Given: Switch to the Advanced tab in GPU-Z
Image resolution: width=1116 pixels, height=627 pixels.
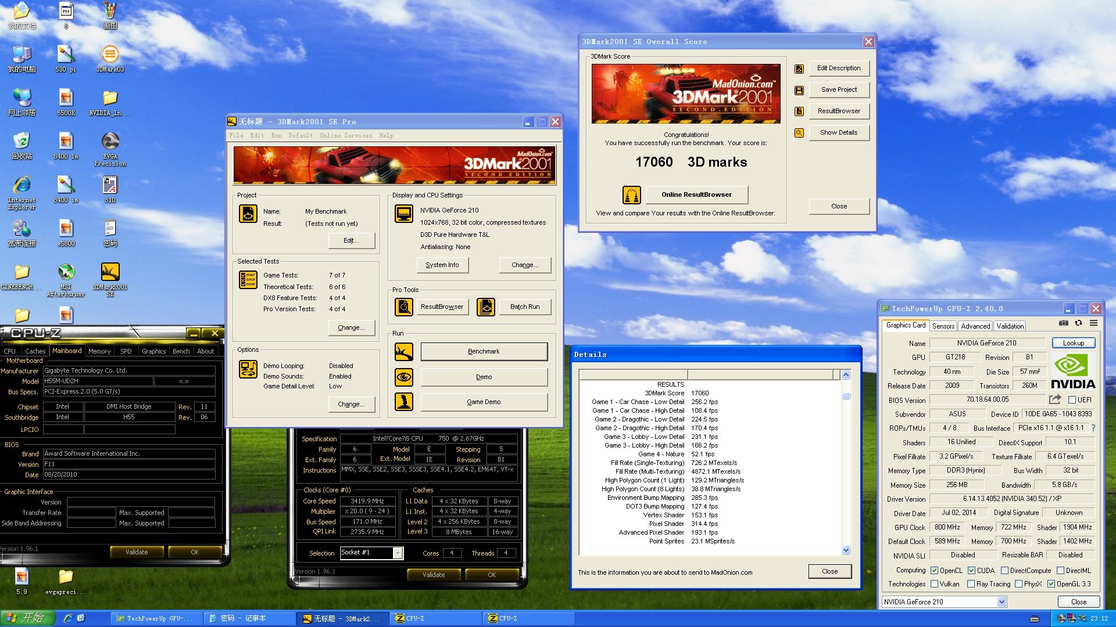Looking at the screenshot, I should (x=975, y=326).
